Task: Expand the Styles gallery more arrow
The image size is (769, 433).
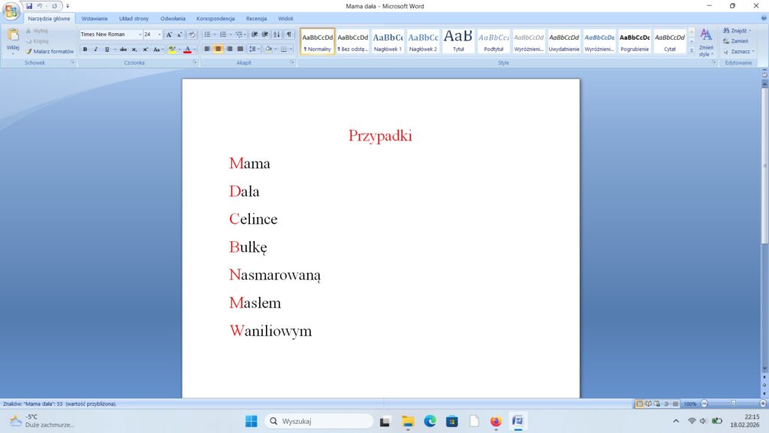Action: (692, 50)
